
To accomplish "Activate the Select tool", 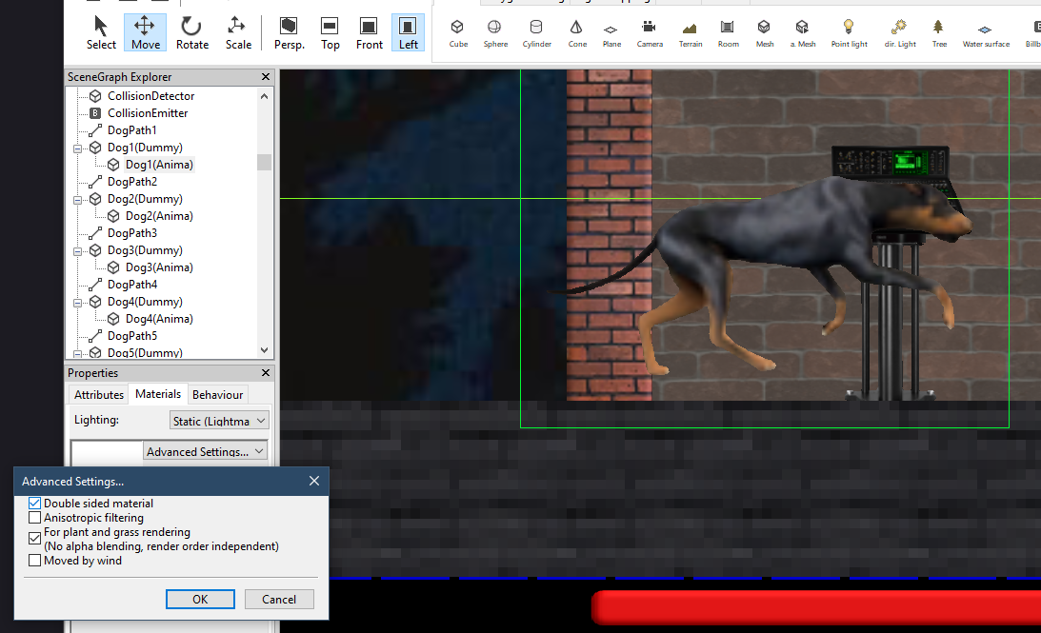I will pos(101,32).
